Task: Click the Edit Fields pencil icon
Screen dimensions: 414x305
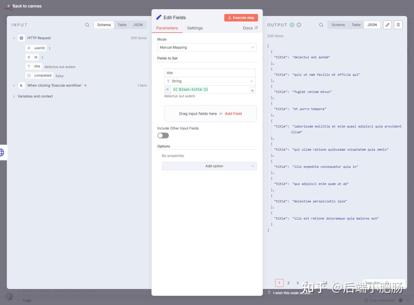Action: point(159,17)
